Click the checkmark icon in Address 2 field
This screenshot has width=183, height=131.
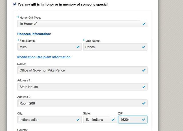click(144, 103)
